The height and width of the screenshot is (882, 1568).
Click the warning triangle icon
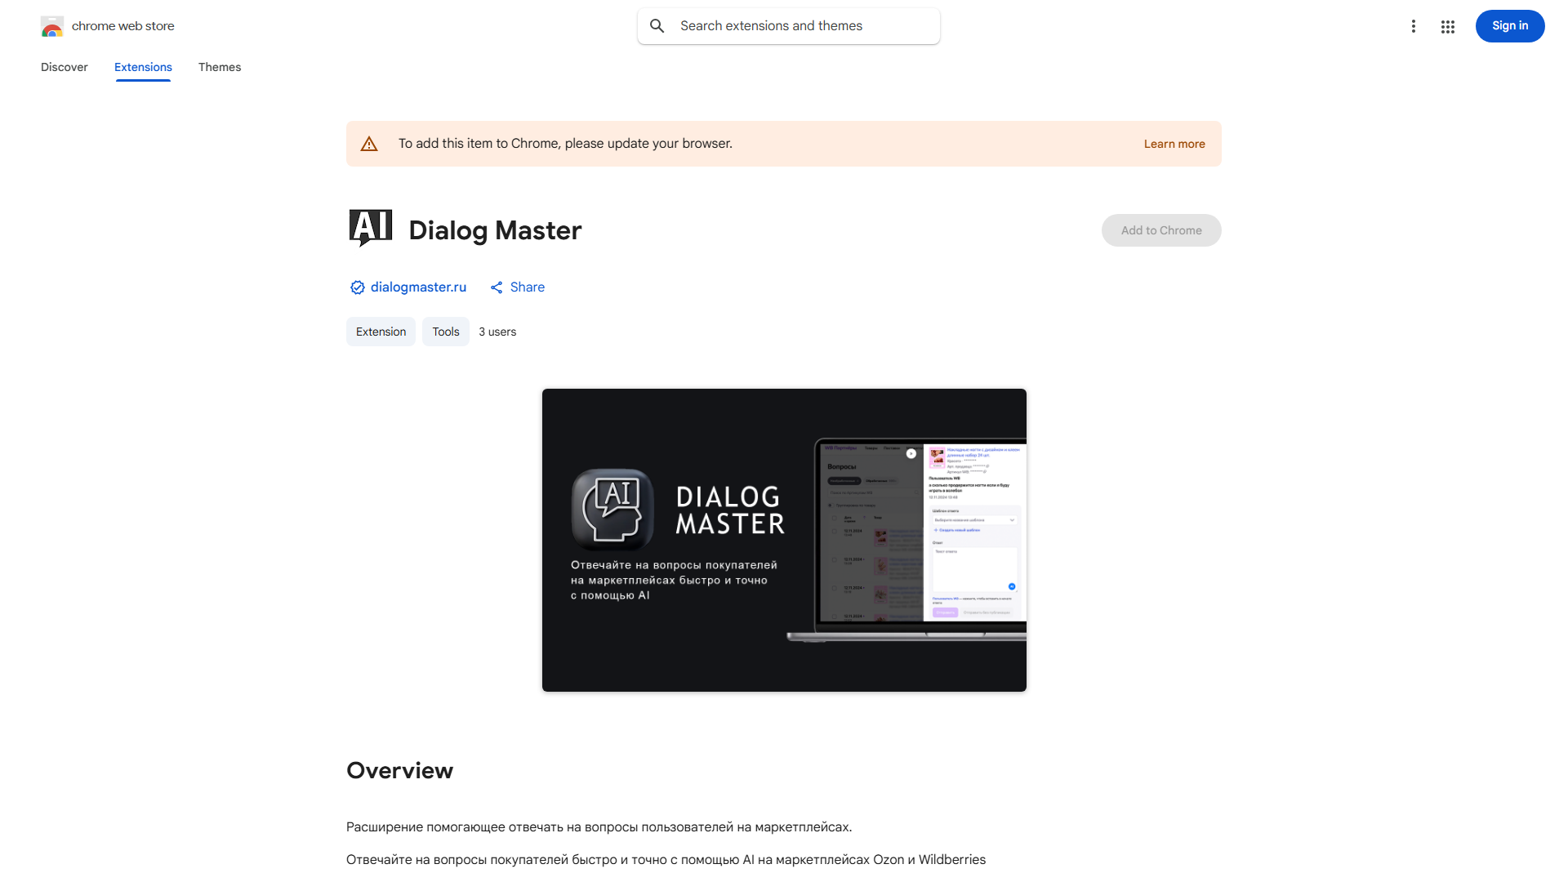(x=369, y=143)
